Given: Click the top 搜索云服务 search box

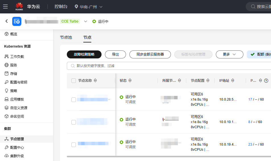Looking at the screenshot, I should [258, 7].
